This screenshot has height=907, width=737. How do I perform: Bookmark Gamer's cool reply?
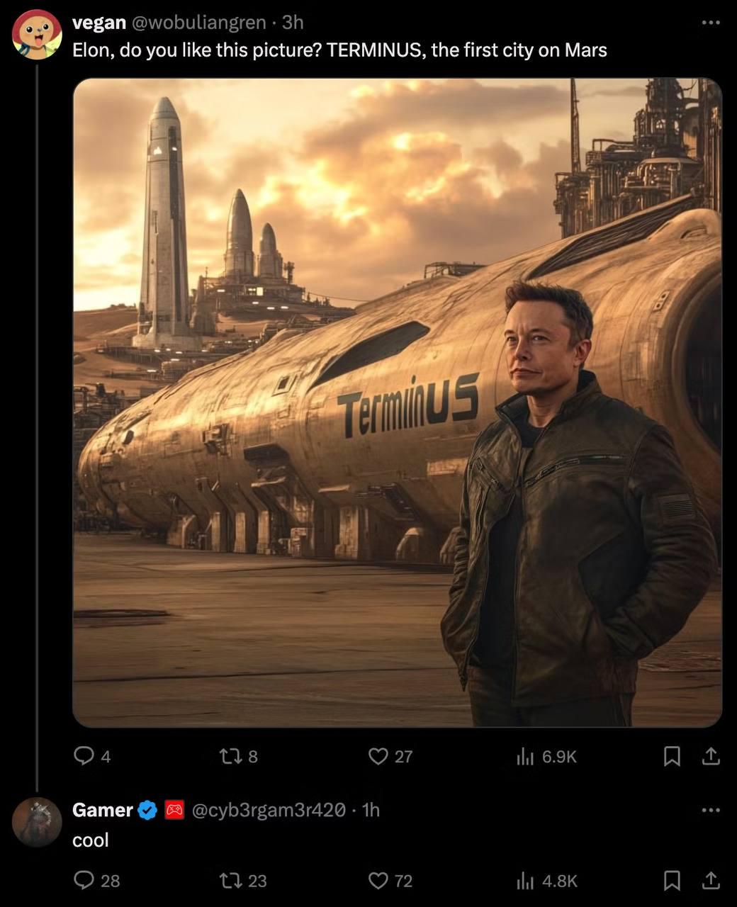672,880
